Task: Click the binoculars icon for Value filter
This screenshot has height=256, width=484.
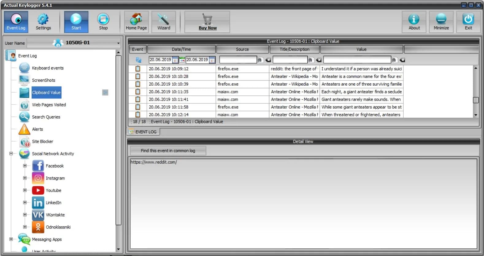Action: [394, 60]
